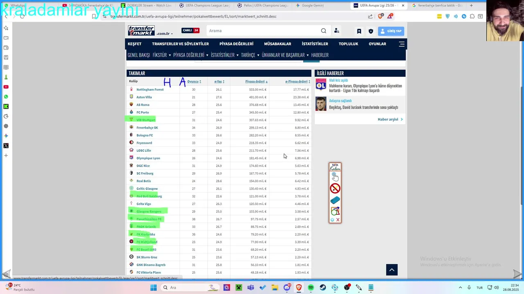This screenshot has width=524, height=294.
Task: Open Steam from the taskbar
Action: tap(323, 287)
